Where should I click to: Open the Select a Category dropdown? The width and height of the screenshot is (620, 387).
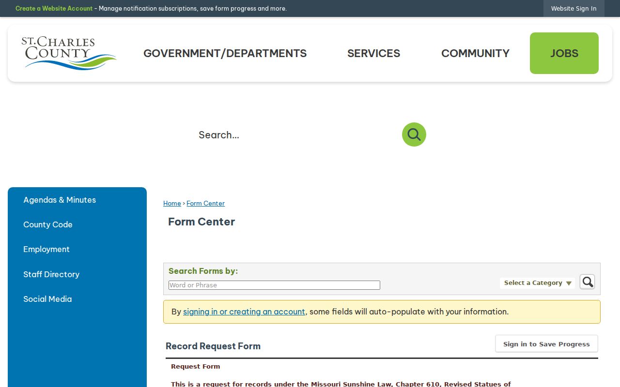point(538,283)
